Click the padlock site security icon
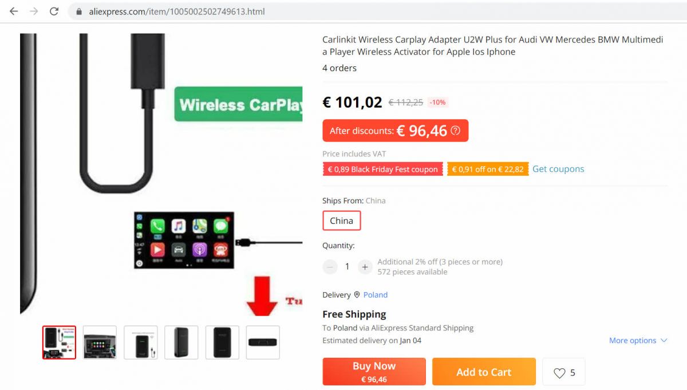 click(x=79, y=11)
